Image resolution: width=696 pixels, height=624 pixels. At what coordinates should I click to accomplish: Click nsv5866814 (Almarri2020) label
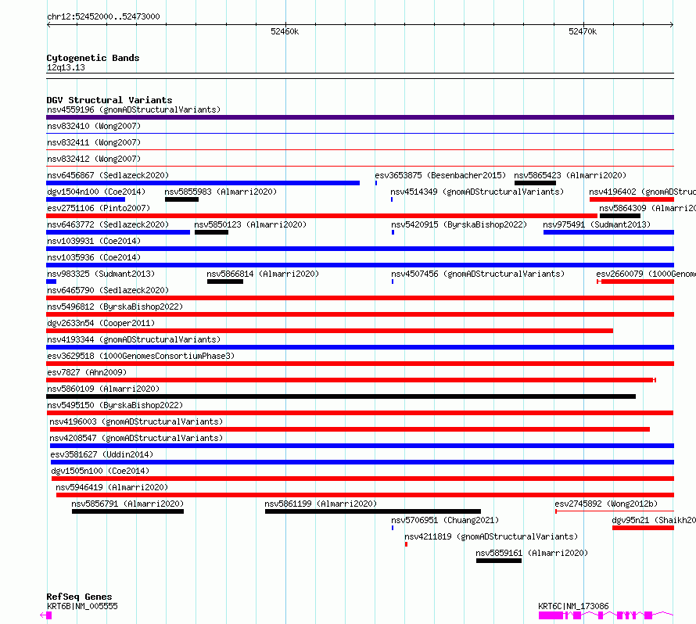(x=263, y=274)
